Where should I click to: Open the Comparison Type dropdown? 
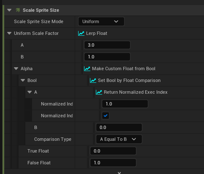(119, 139)
